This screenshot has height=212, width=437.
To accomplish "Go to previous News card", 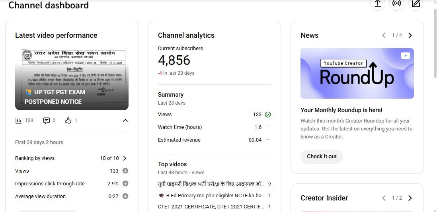I will point(384,35).
